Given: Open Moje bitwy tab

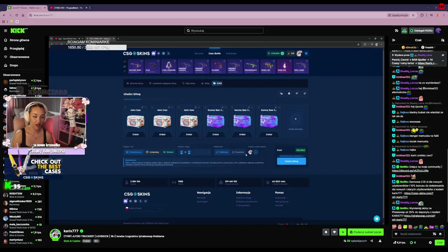Looking at the screenshot, I should pos(189,84).
